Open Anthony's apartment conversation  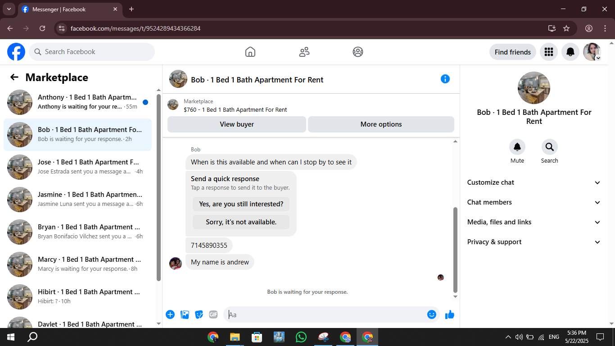[77, 102]
